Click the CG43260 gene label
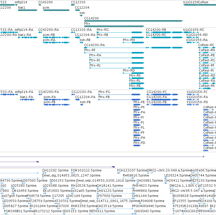The height and width of the screenshot is (215, 216). click(46, 2)
